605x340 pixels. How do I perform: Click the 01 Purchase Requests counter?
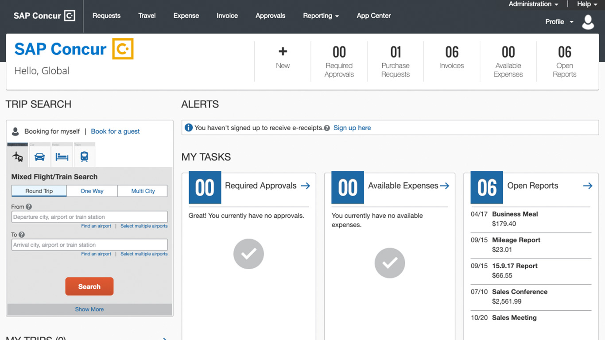click(x=396, y=62)
